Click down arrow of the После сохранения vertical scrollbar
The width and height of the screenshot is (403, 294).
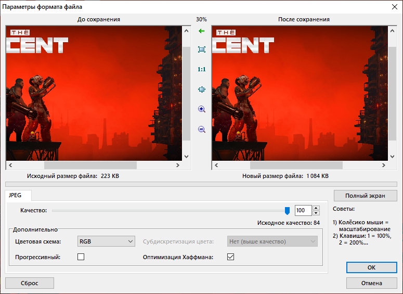(x=392, y=157)
